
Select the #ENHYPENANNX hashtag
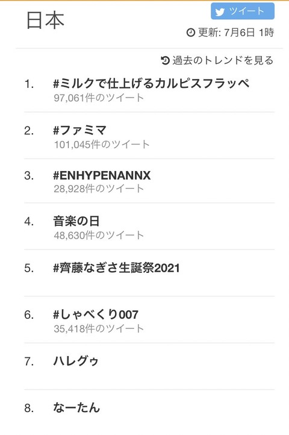pos(102,175)
